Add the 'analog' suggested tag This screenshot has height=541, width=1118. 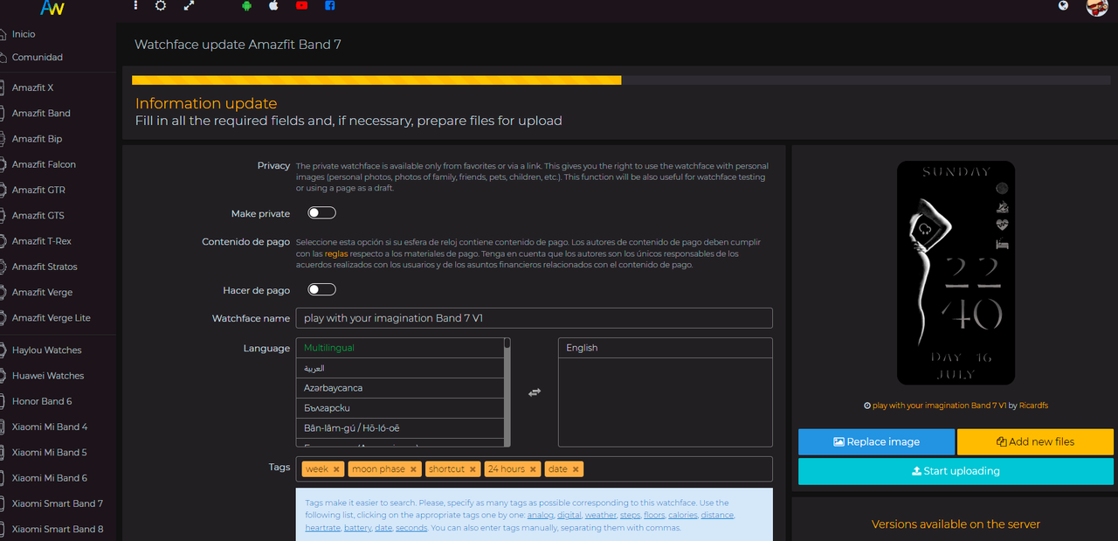[x=540, y=515]
